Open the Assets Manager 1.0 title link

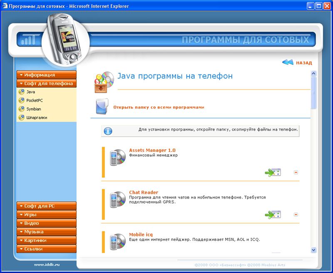[x=152, y=150]
